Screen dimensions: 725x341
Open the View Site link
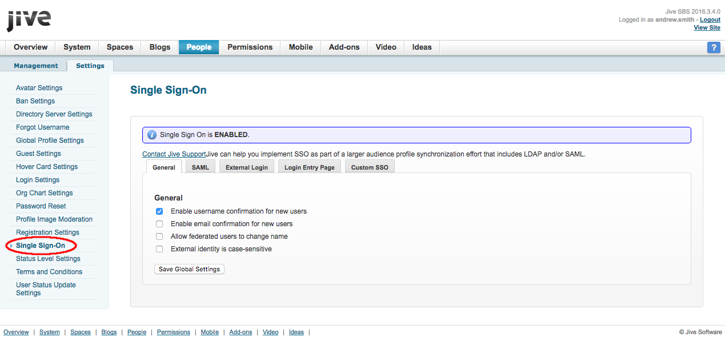point(707,27)
